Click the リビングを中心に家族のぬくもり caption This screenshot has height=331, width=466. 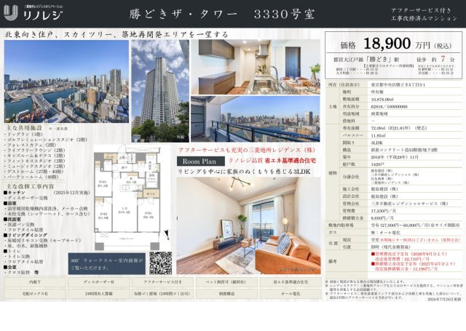point(245,172)
